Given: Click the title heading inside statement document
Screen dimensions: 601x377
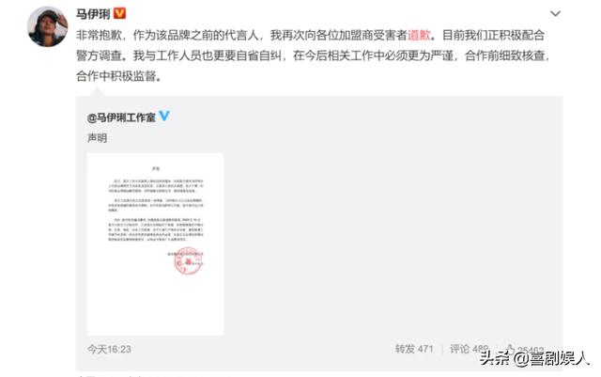Looking at the screenshot, I should (x=156, y=168).
